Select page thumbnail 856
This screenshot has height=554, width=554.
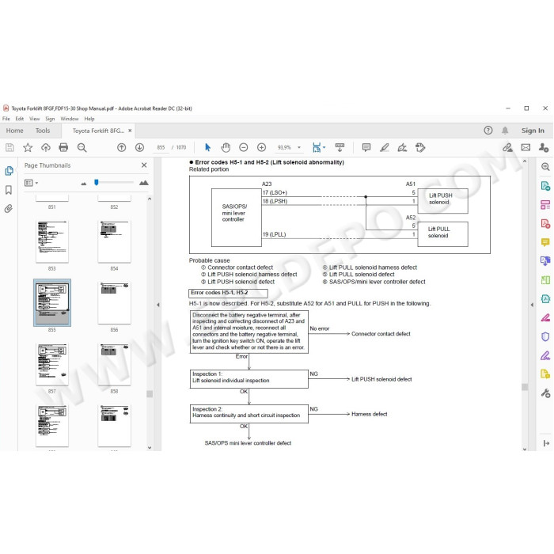pyautogui.click(x=114, y=303)
